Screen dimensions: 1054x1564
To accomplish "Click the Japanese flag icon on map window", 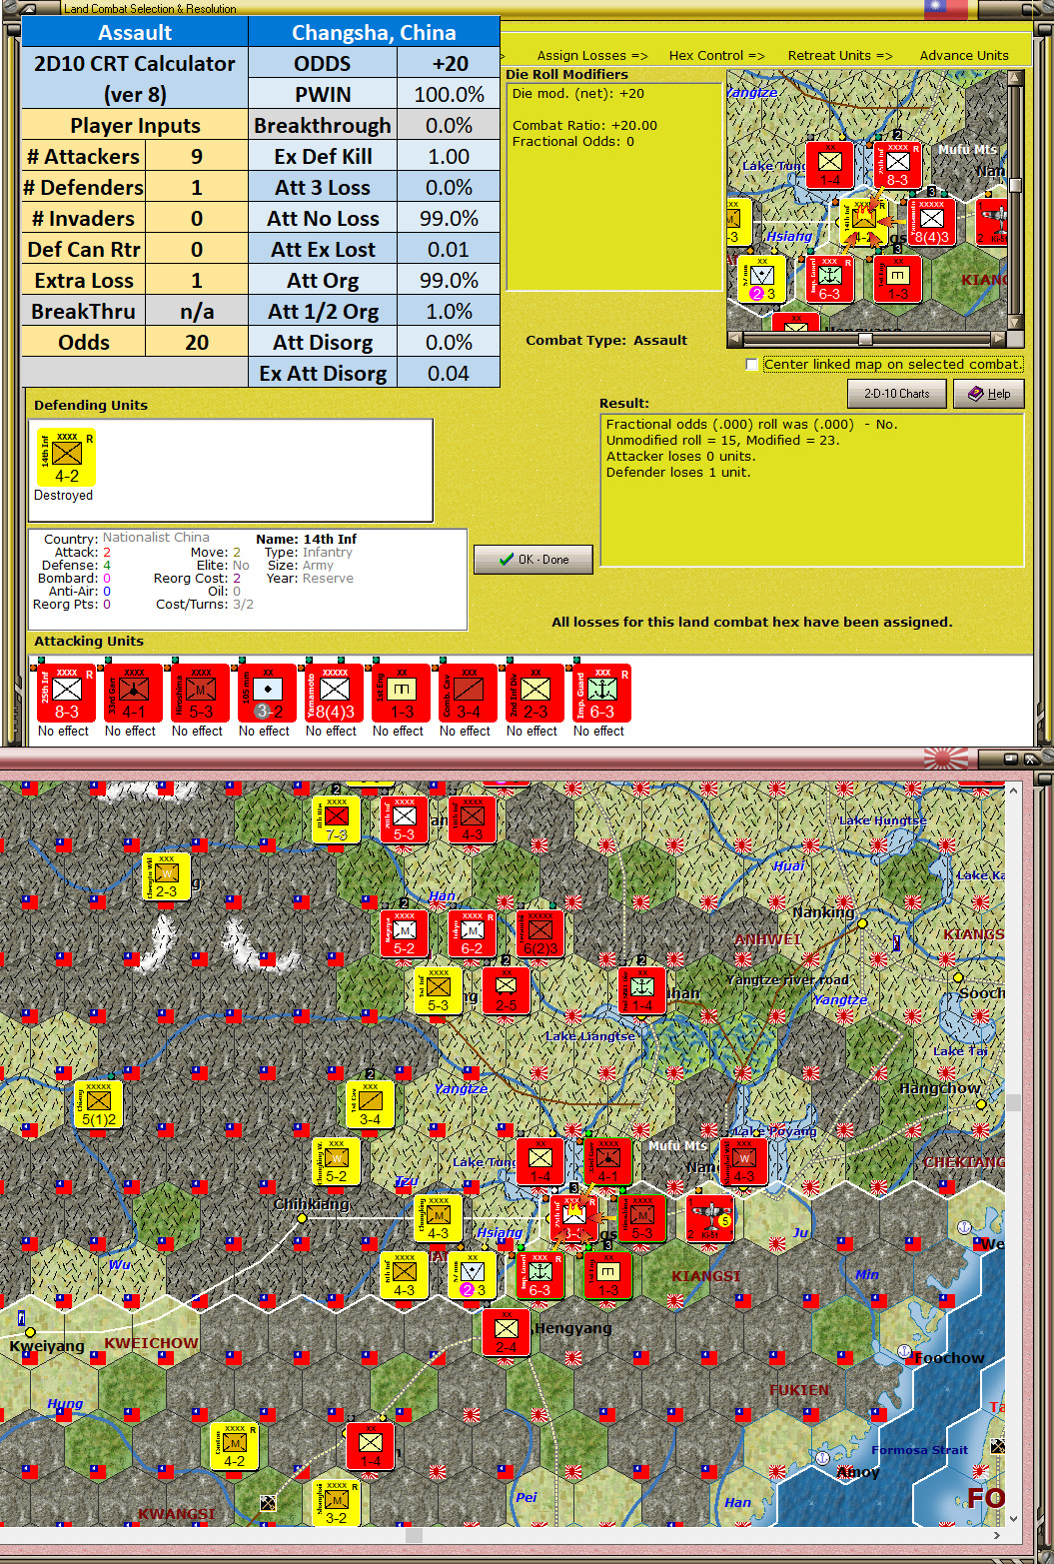I will tap(945, 759).
